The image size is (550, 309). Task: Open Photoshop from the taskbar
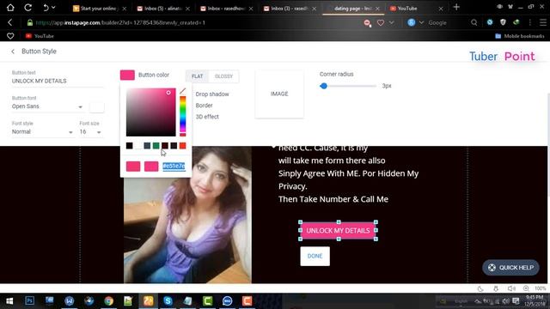[x=30, y=300]
